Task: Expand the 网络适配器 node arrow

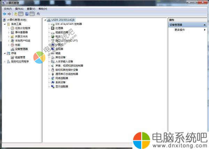Action: pyautogui.click(x=49, y=78)
